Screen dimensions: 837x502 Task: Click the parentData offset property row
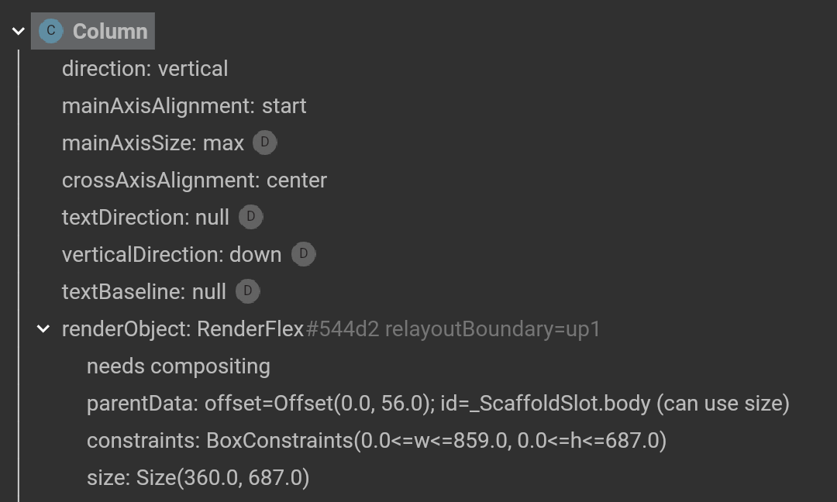click(x=439, y=403)
